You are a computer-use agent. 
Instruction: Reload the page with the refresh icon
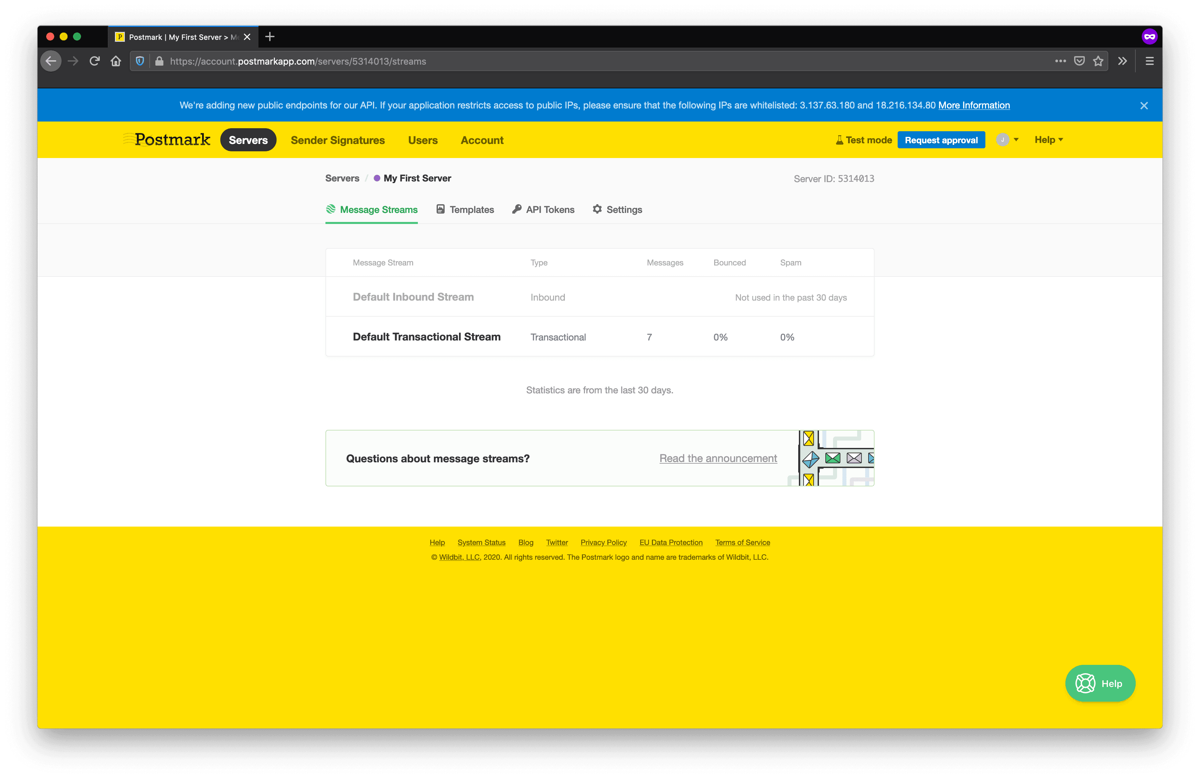point(94,61)
